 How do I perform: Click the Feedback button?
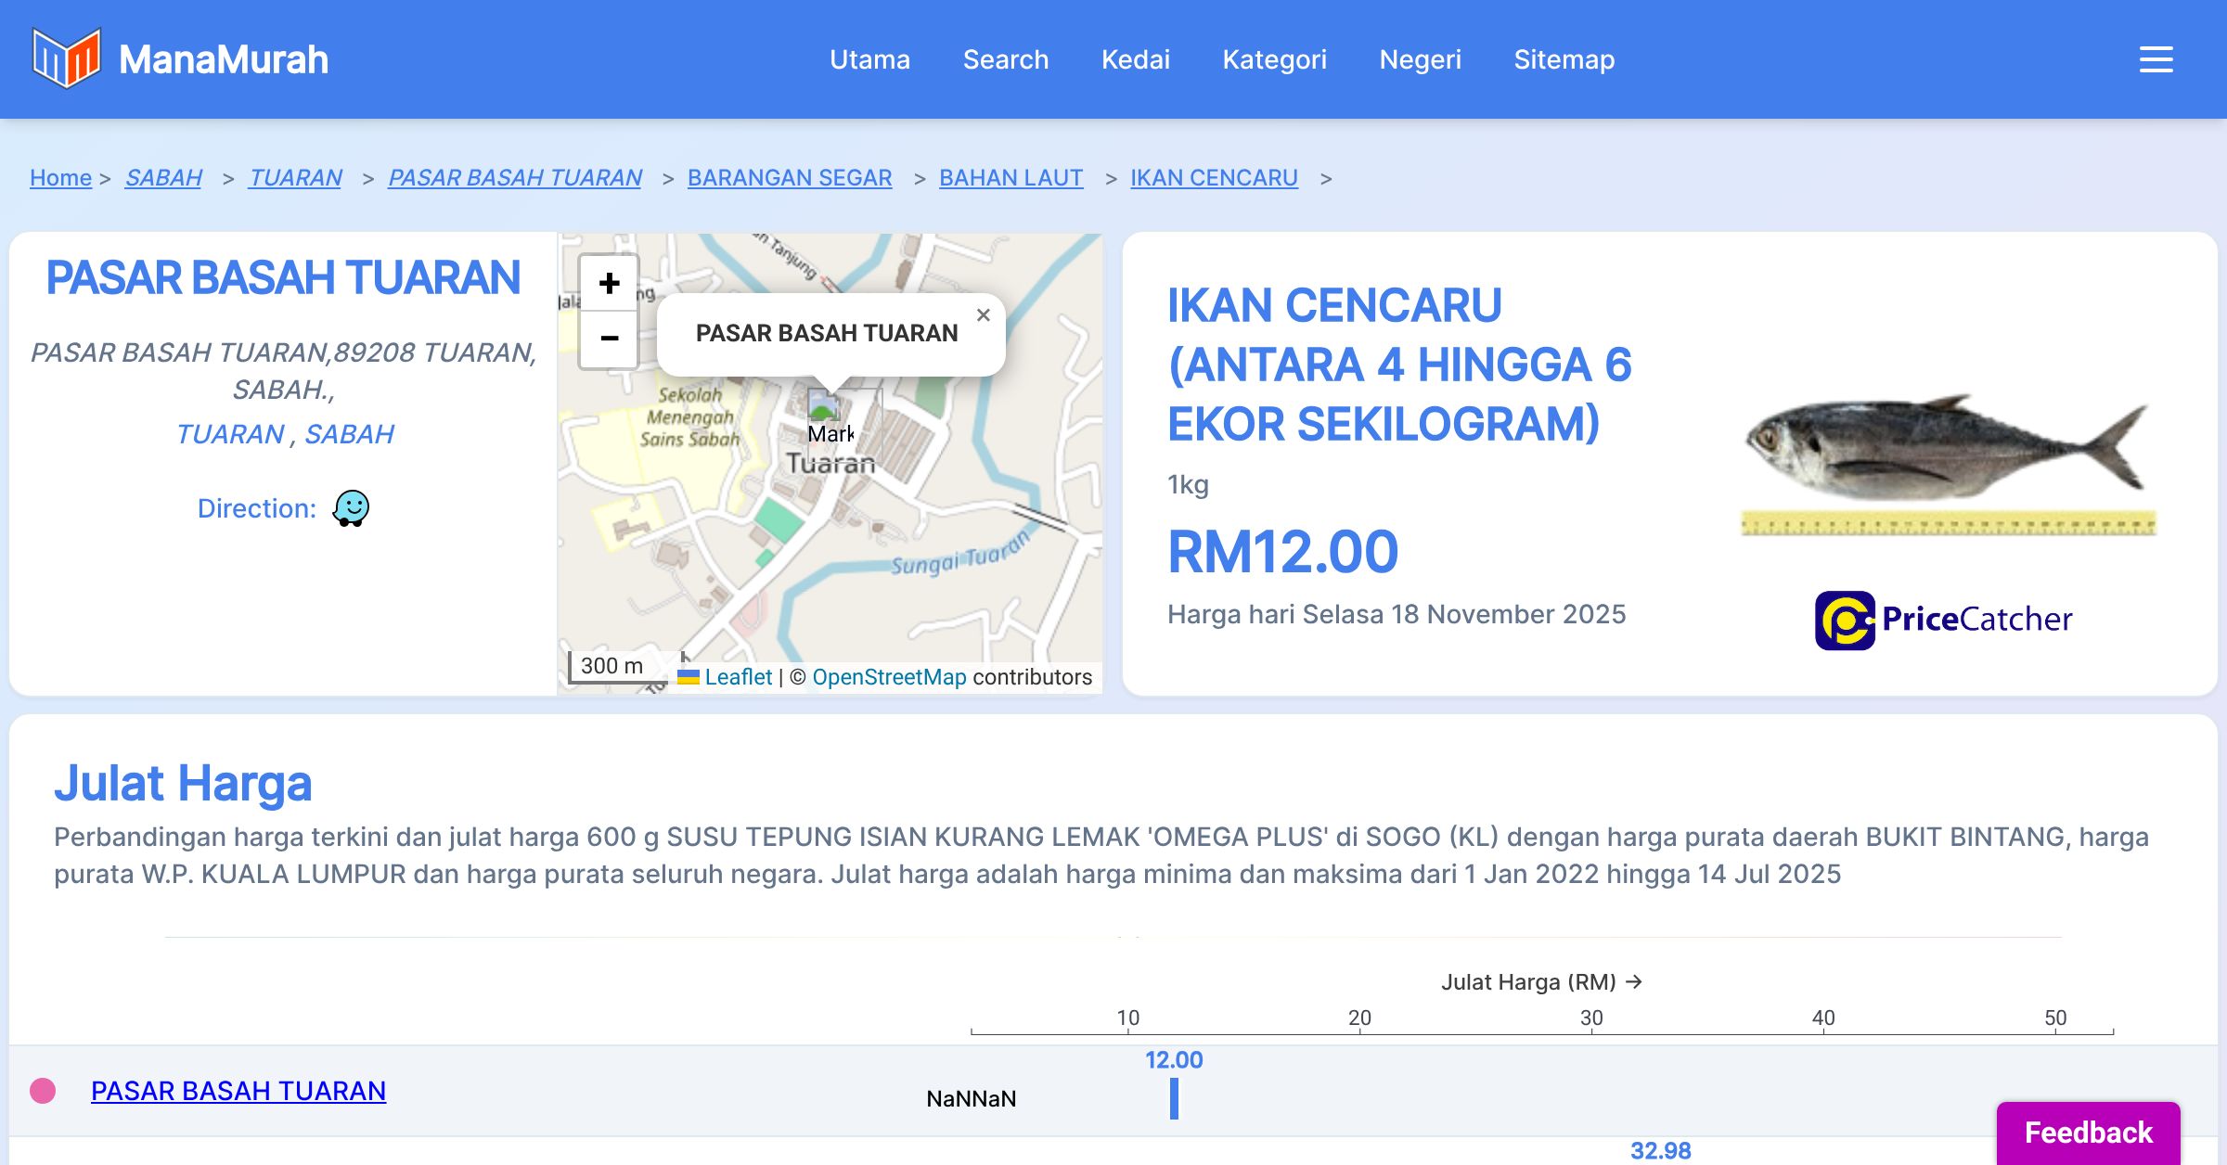(x=2088, y=1132)
